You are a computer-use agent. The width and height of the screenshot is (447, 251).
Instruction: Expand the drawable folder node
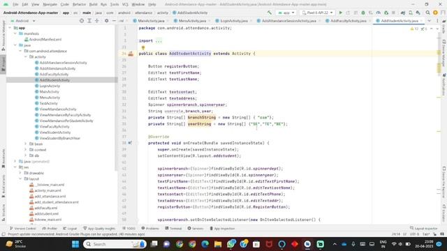click(x=20, y=173)
